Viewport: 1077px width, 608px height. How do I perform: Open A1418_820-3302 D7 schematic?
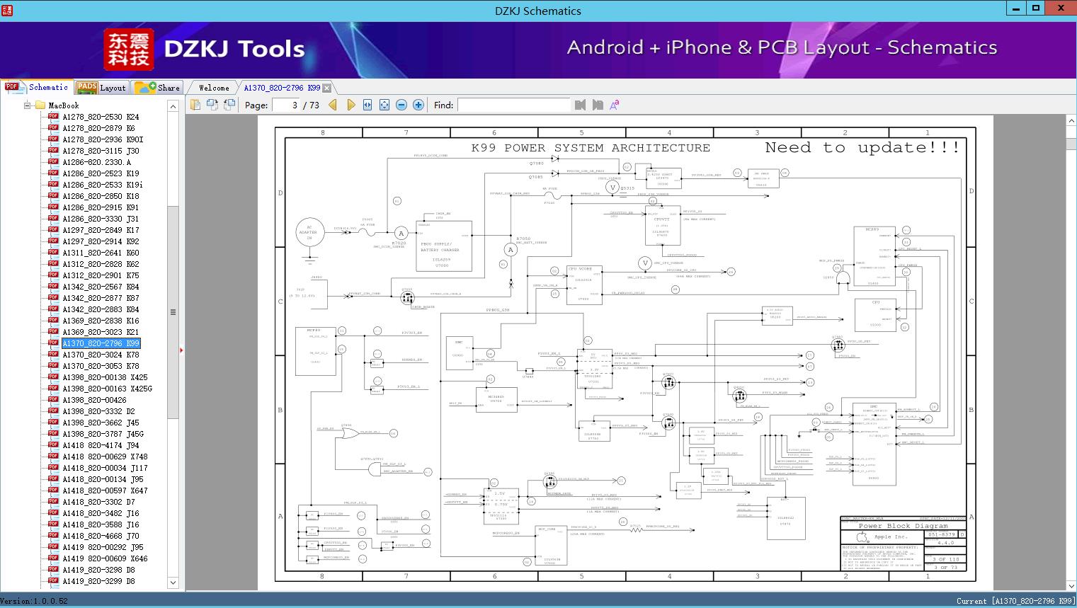[98, 502]
